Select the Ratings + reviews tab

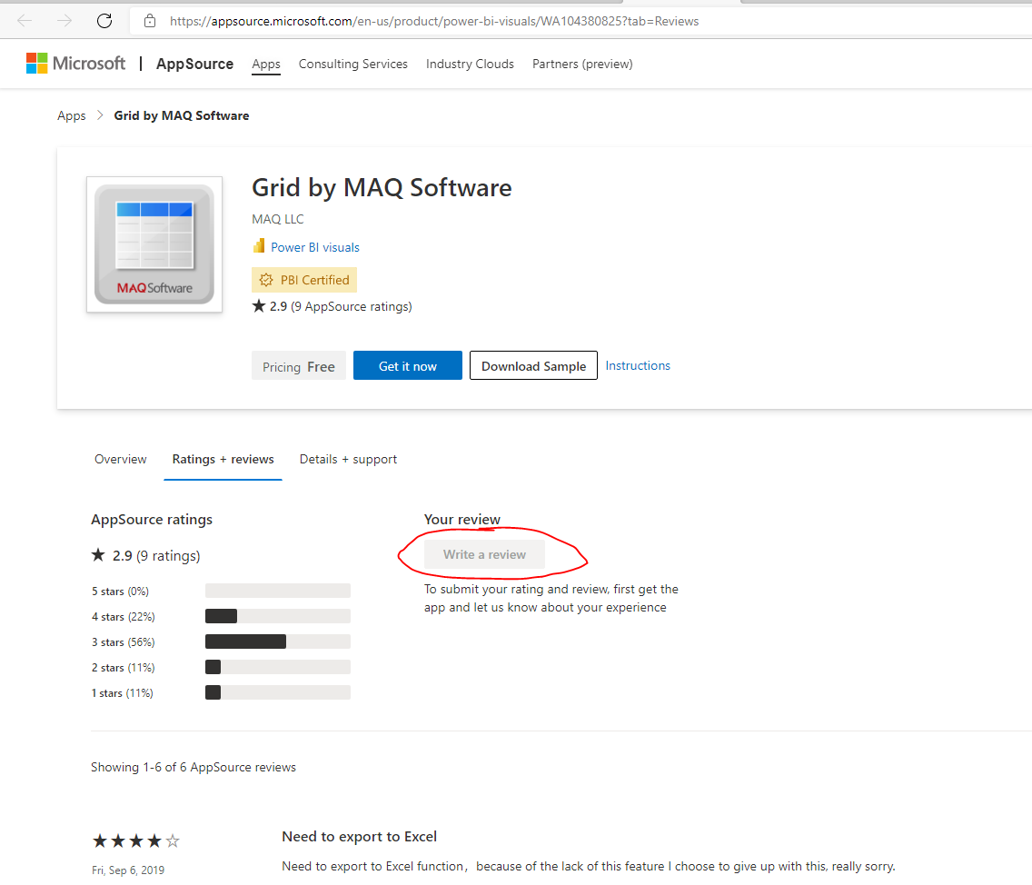pyautogui.click(x=223, y=459)
